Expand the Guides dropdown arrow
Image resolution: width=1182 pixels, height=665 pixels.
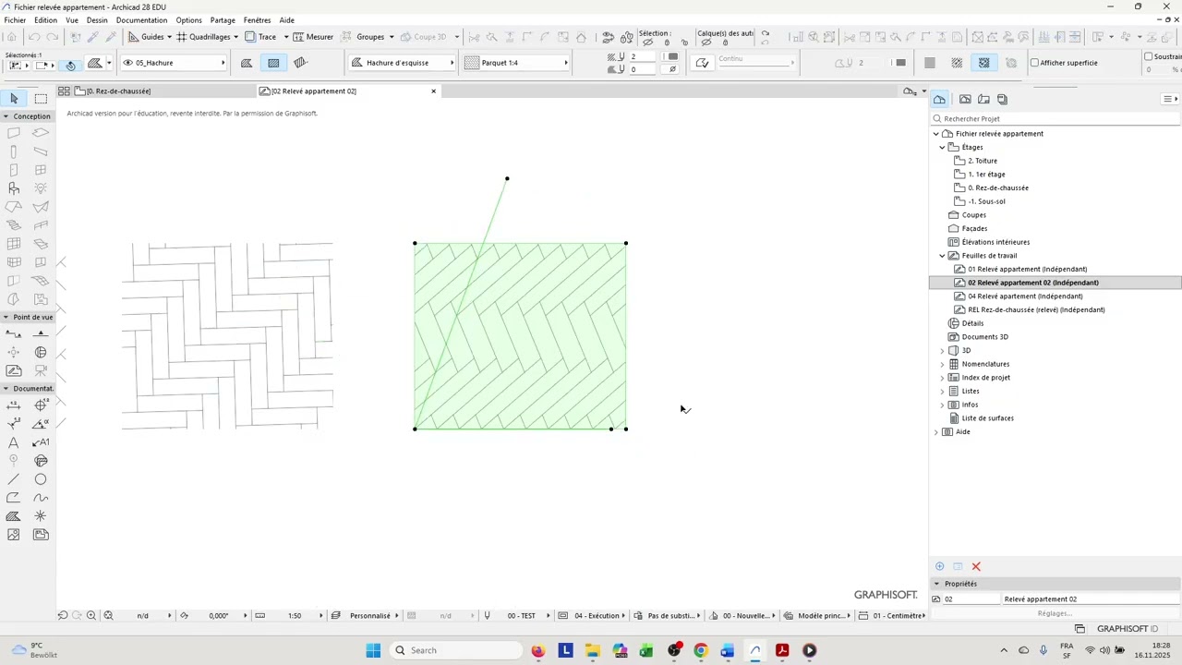169,37
